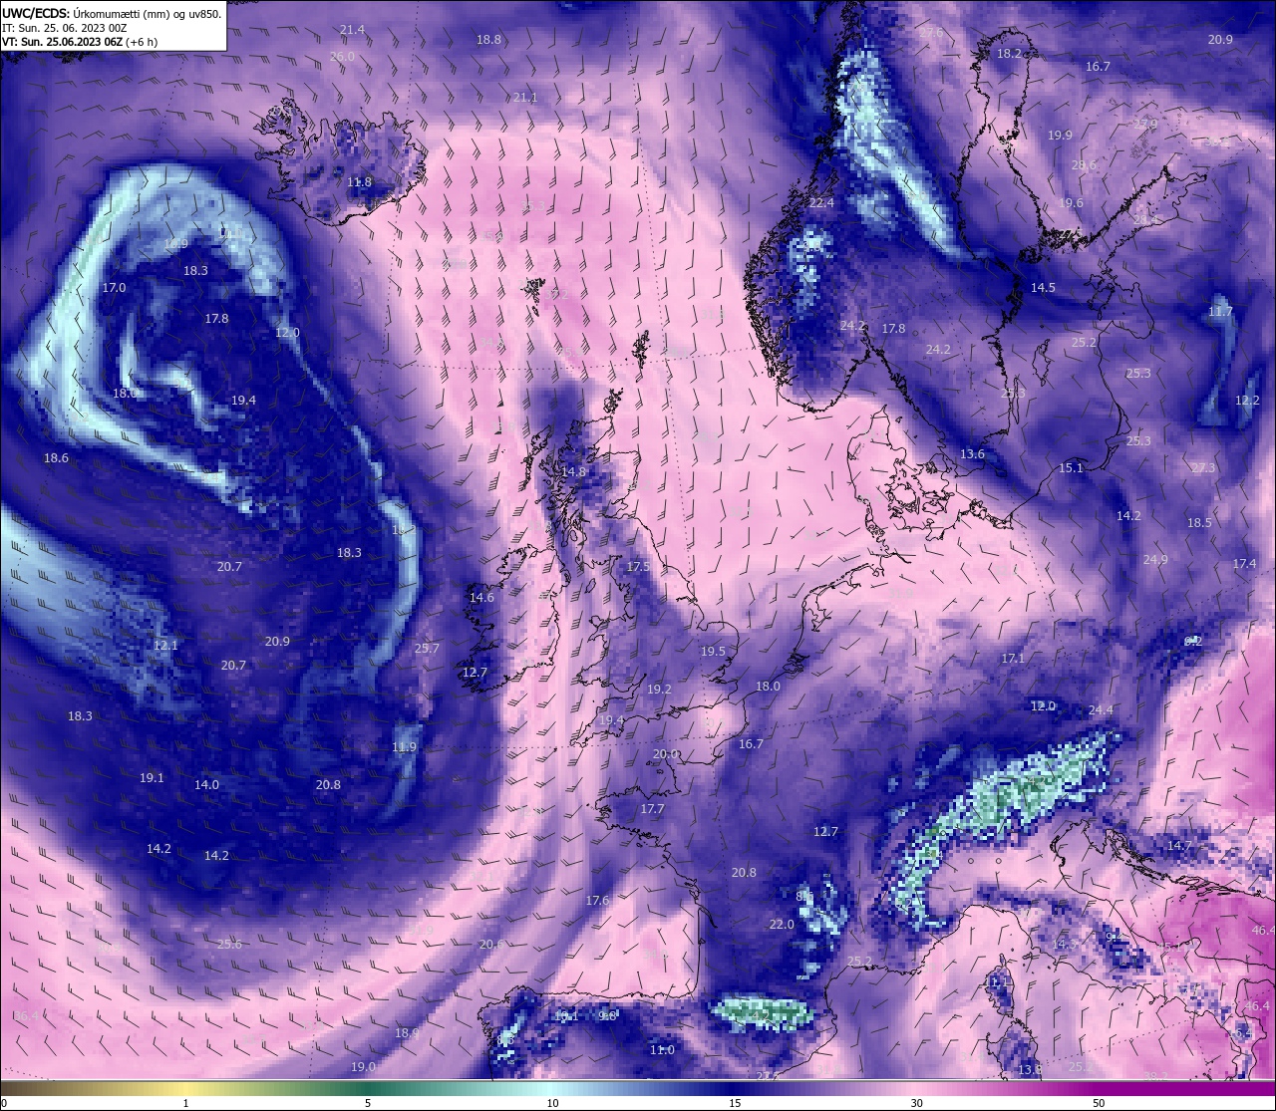
Task: Click the 12.1 value on the map
Action: point(165,645)
